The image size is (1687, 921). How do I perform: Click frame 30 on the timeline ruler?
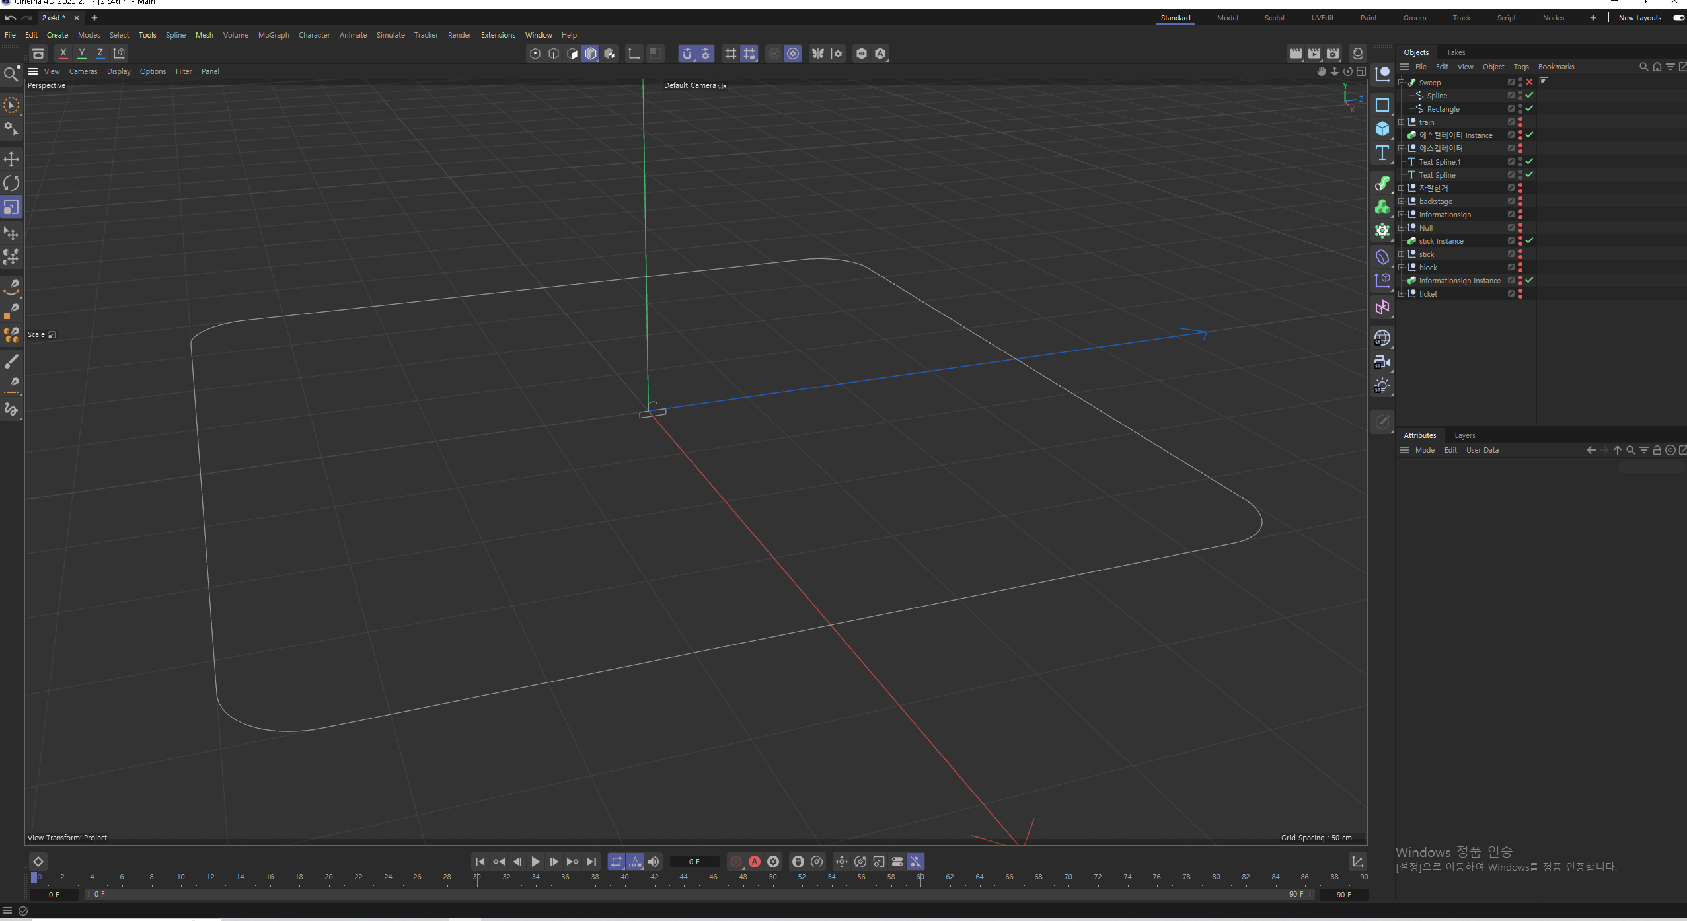476,877
